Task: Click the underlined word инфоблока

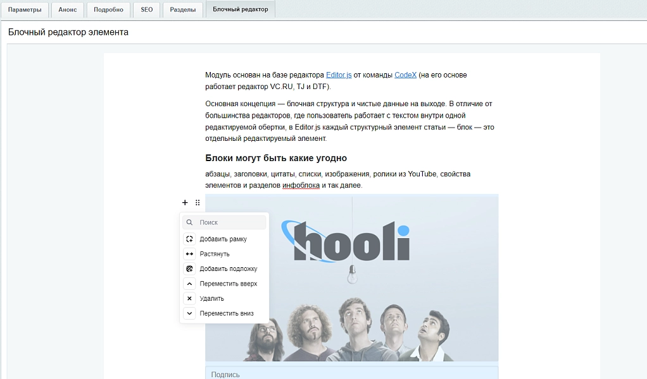Action: 301,185
